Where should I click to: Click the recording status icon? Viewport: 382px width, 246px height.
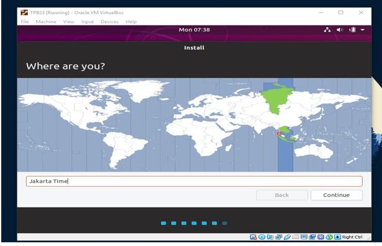(312, 237)
